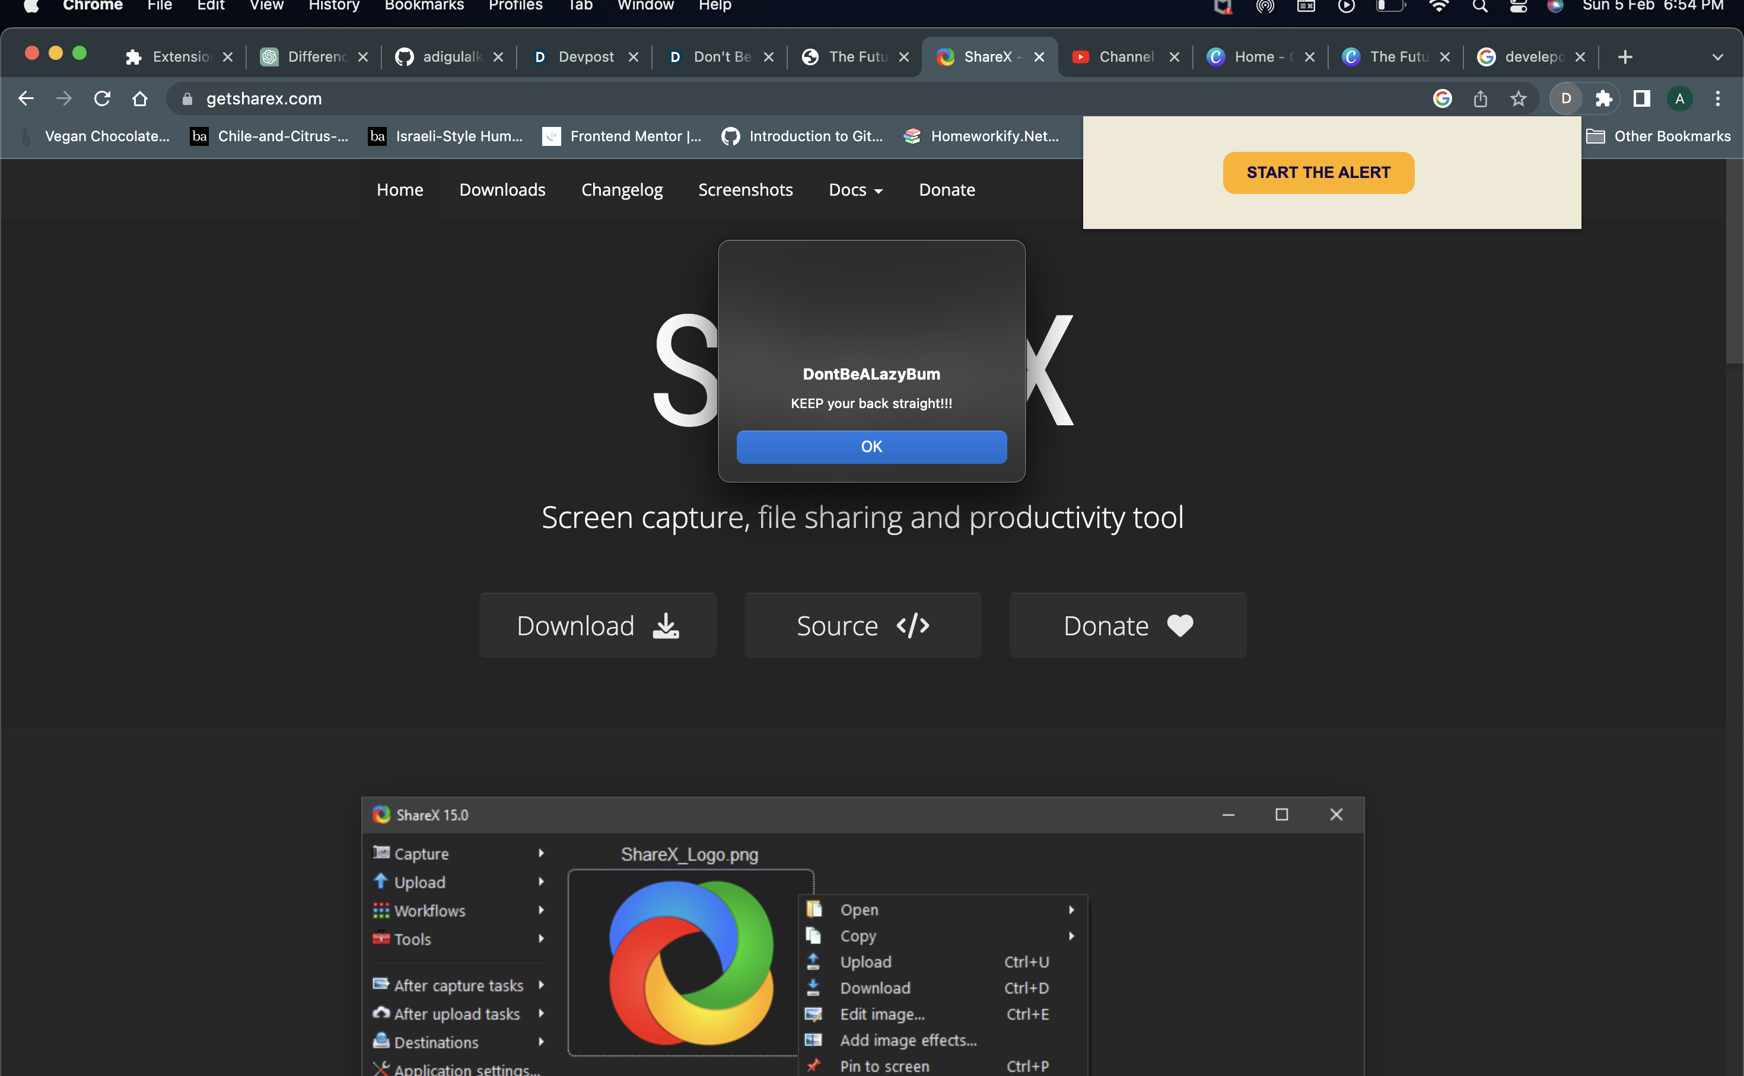Open macOS Spotlight search icon
1744x1076 pixels.
pyautogui.click(x=1480, y=7)
